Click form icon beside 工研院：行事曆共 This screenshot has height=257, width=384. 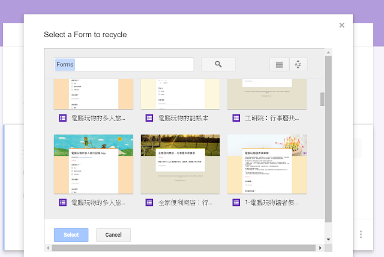pyautogui.click(x=236, y=118)
